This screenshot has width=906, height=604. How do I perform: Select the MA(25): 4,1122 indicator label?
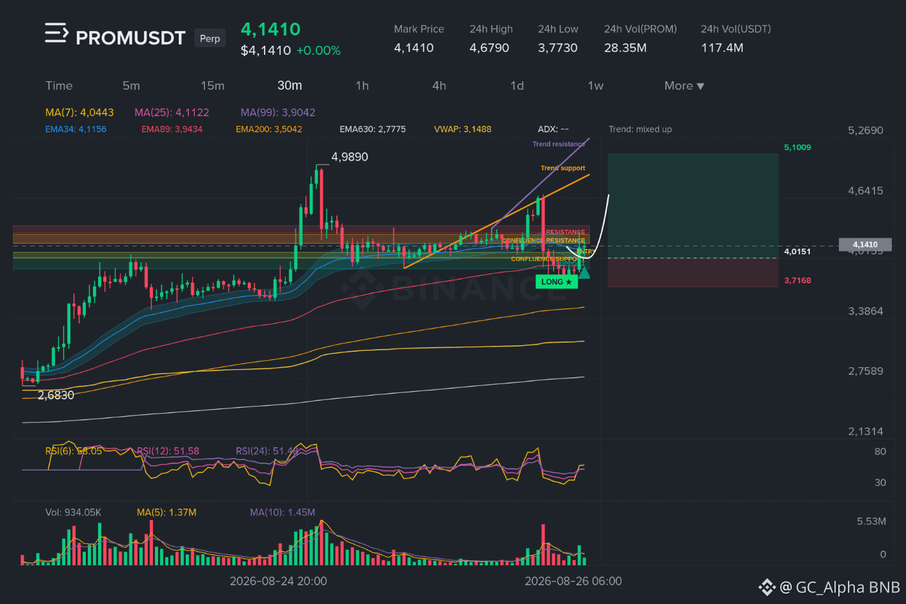point(172,112)
